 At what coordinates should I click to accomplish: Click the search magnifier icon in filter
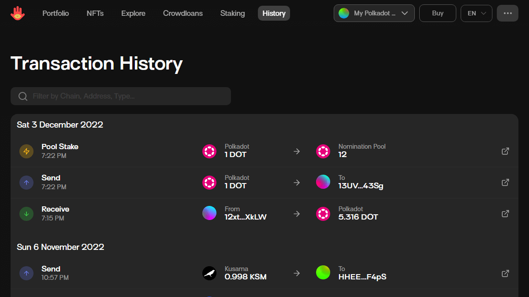[x=23, y=96]
